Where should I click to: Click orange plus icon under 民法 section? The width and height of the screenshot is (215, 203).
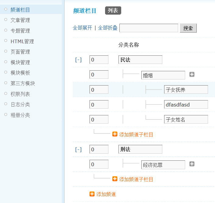[x=115, y=134]
